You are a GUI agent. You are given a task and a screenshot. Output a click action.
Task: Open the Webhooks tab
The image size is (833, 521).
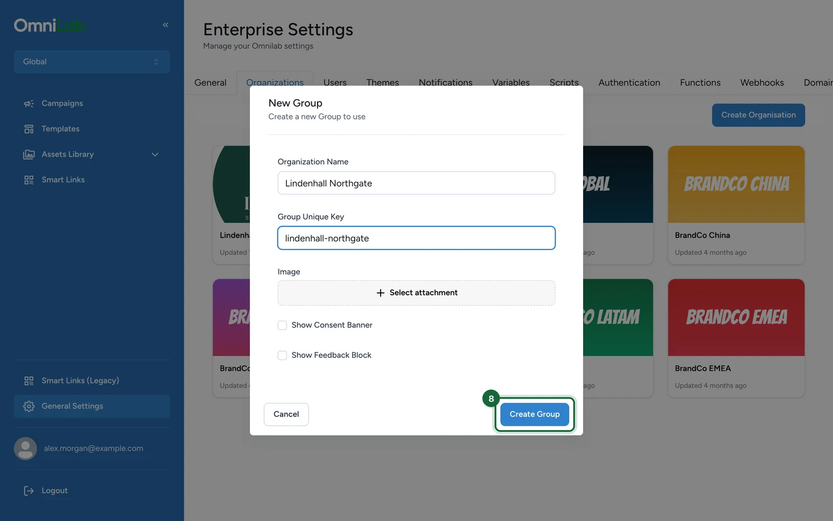tap(762, 83)
